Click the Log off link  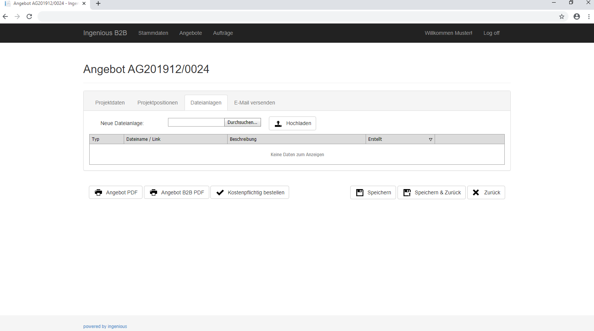pos(491,33)
